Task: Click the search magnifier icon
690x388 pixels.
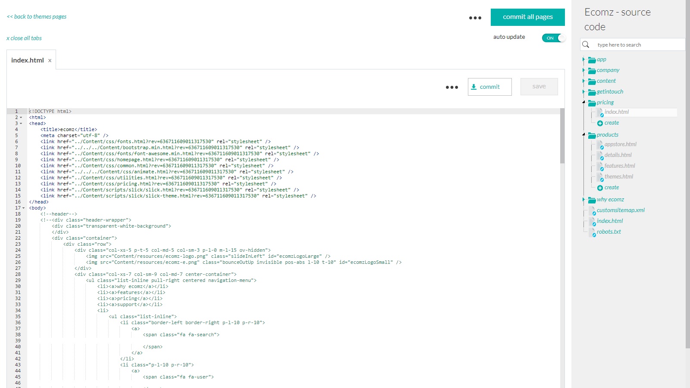Action: 586,44
